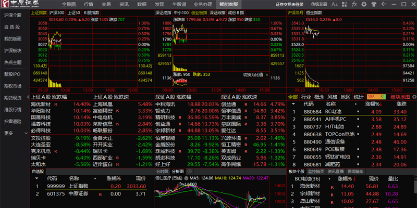
Task: Open 板块地图 link
Action: 400,97
